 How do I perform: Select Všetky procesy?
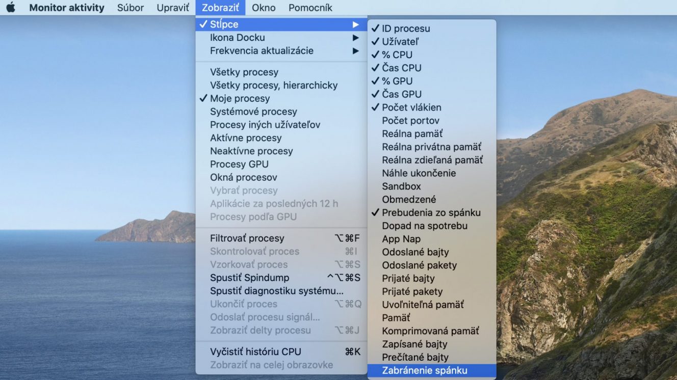pyautogui.click(x=281, y=72)
